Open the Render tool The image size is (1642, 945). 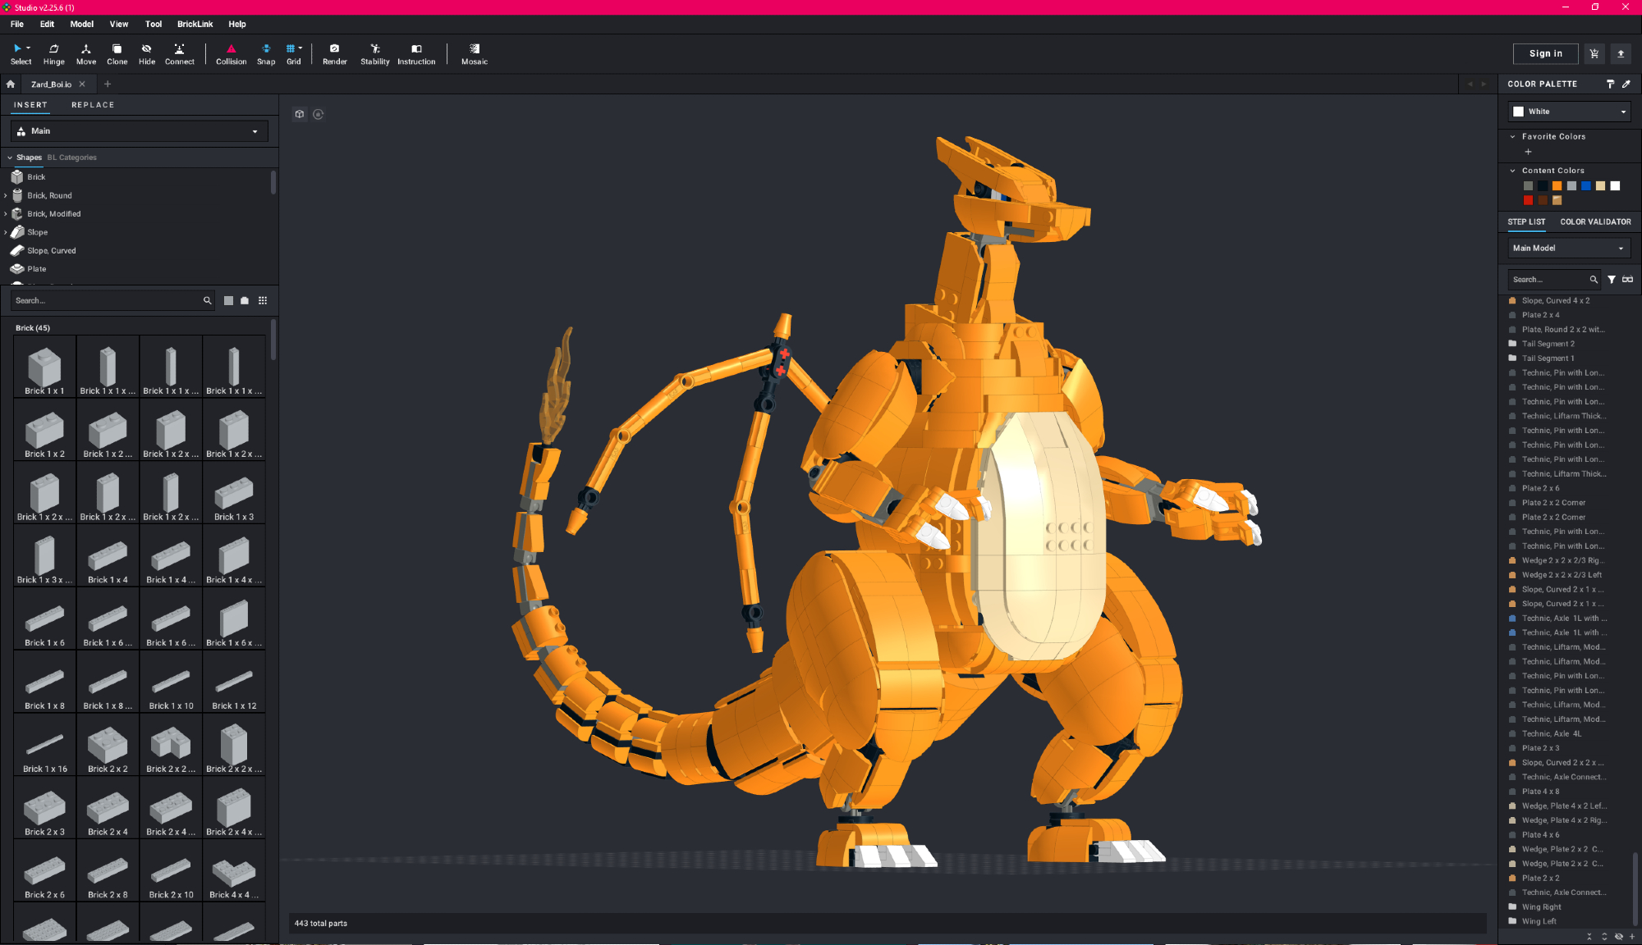click(334, 53)
